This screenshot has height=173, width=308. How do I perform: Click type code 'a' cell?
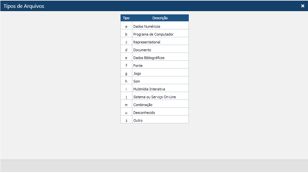[126, 26]
